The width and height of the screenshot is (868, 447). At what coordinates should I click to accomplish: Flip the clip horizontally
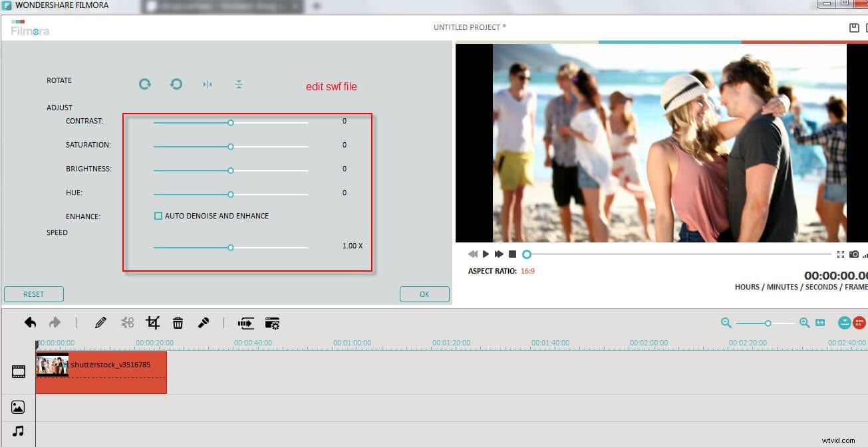pyautogui.click(x=208, y=84)
